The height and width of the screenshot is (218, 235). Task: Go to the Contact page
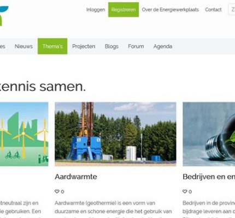coord(213,10)
